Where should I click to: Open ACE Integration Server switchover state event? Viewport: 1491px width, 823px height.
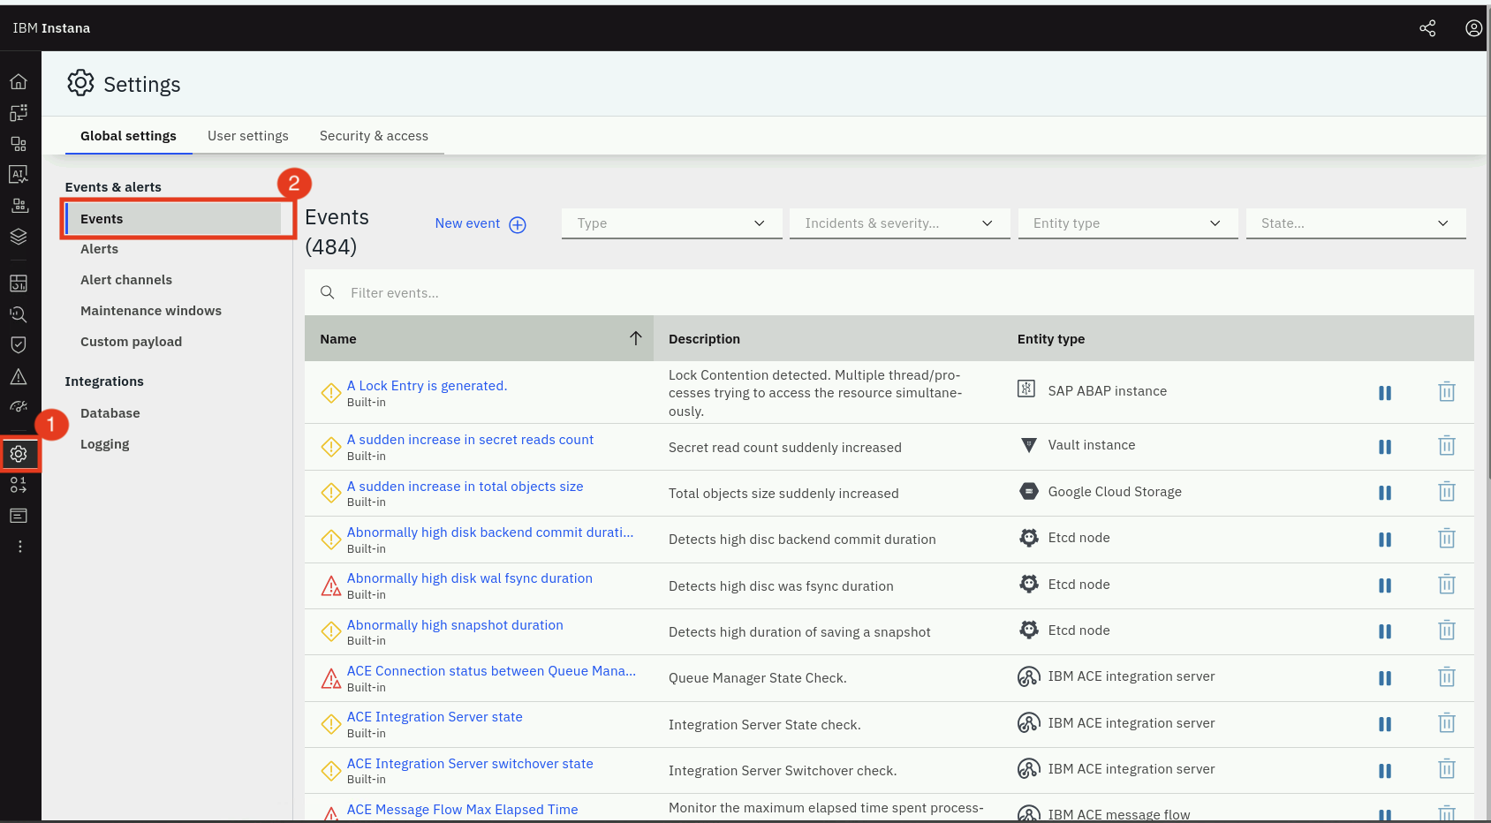click(470, 764)
